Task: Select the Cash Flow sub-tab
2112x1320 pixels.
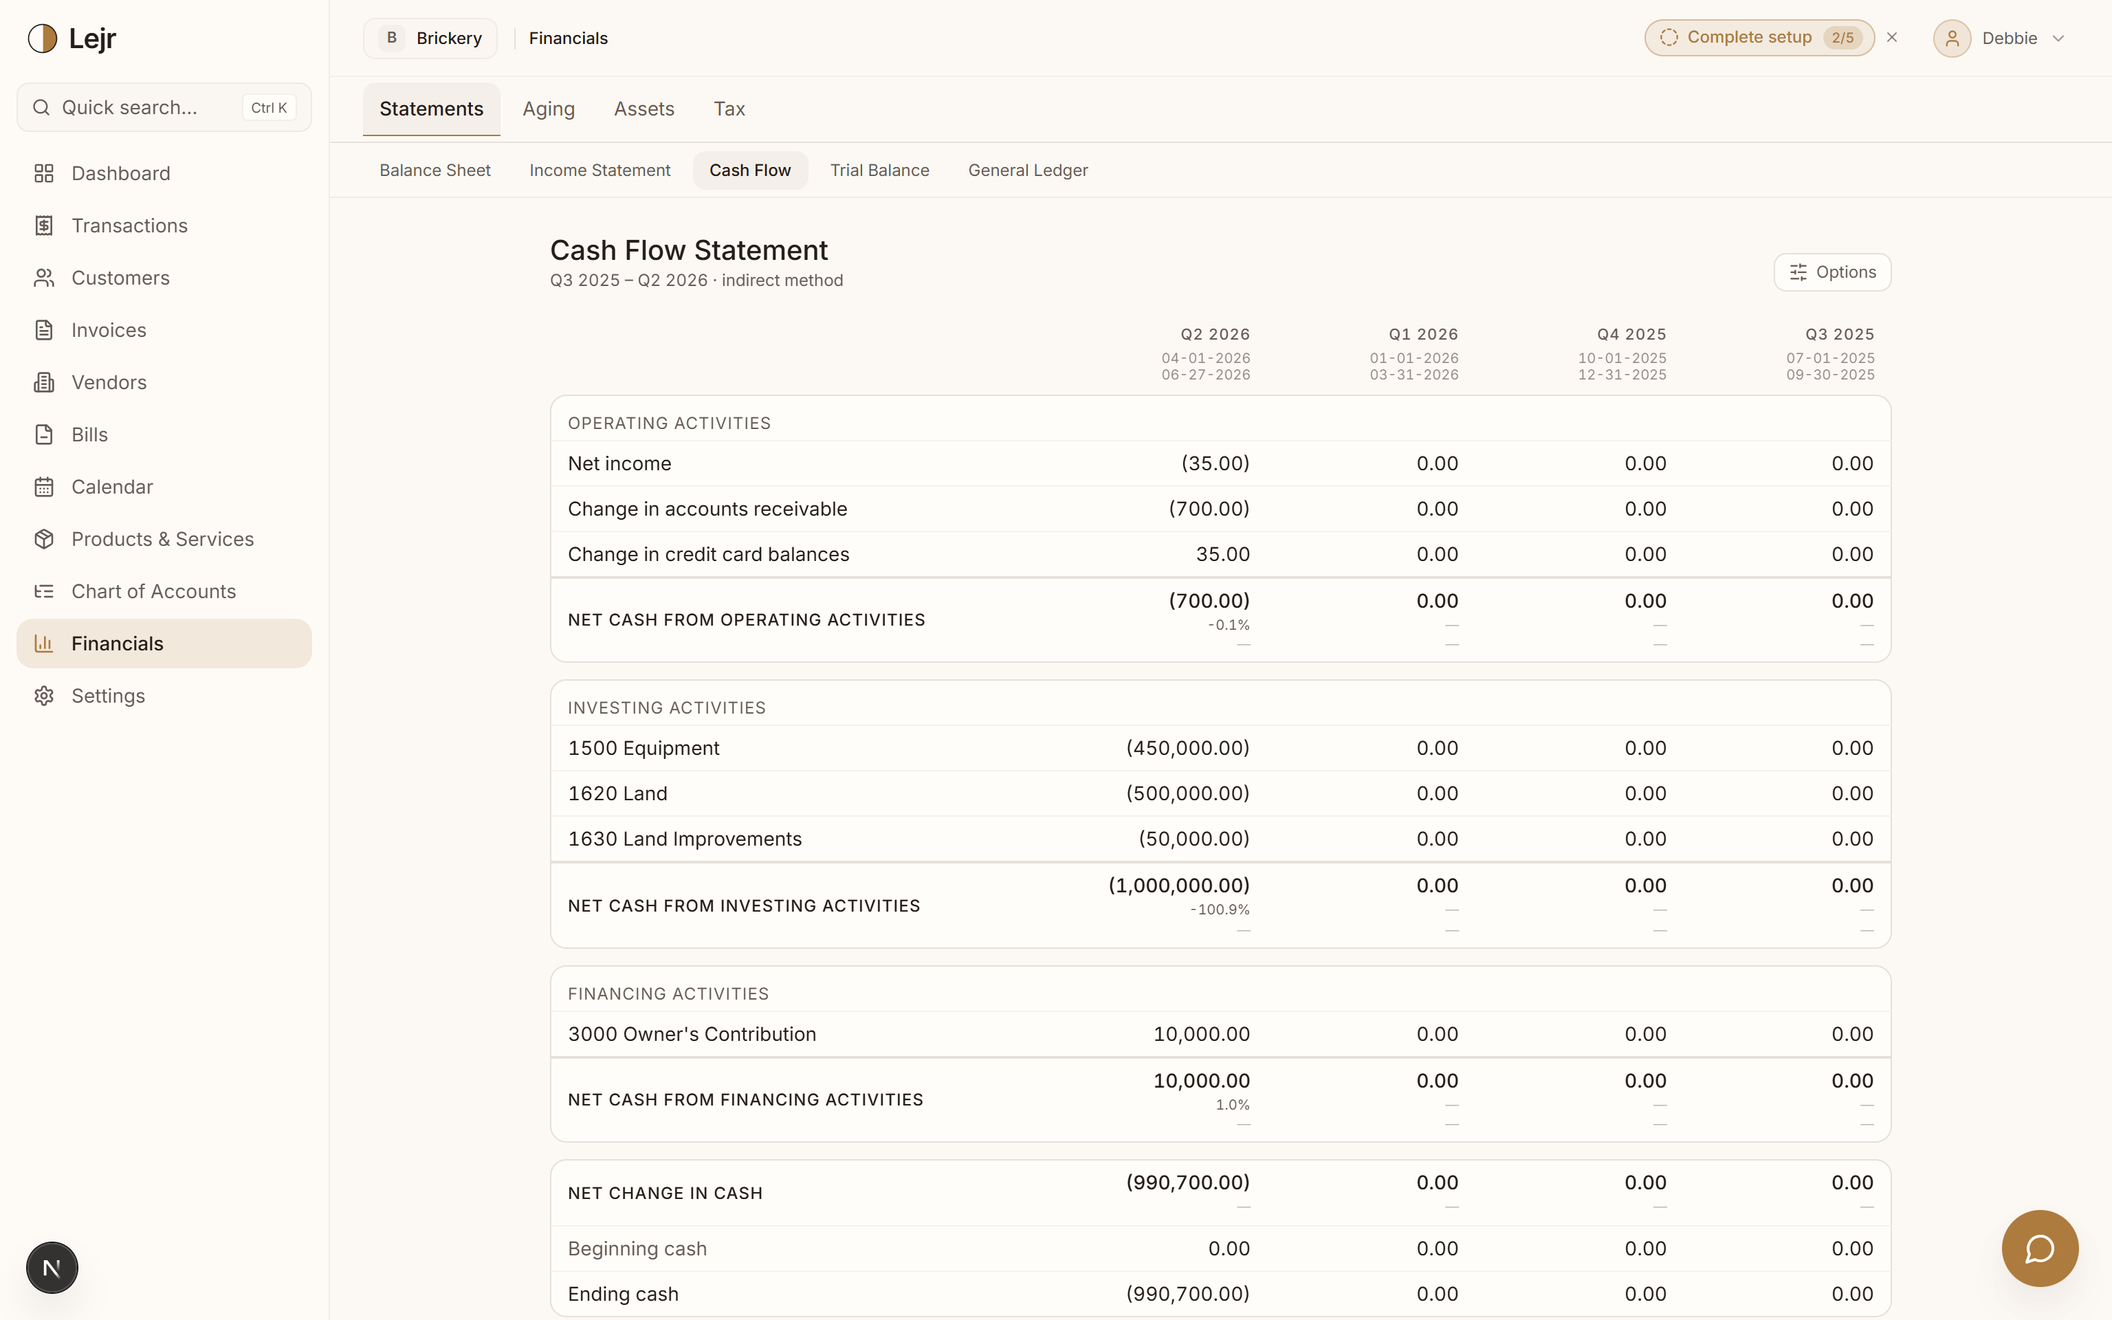Action: 749,170
